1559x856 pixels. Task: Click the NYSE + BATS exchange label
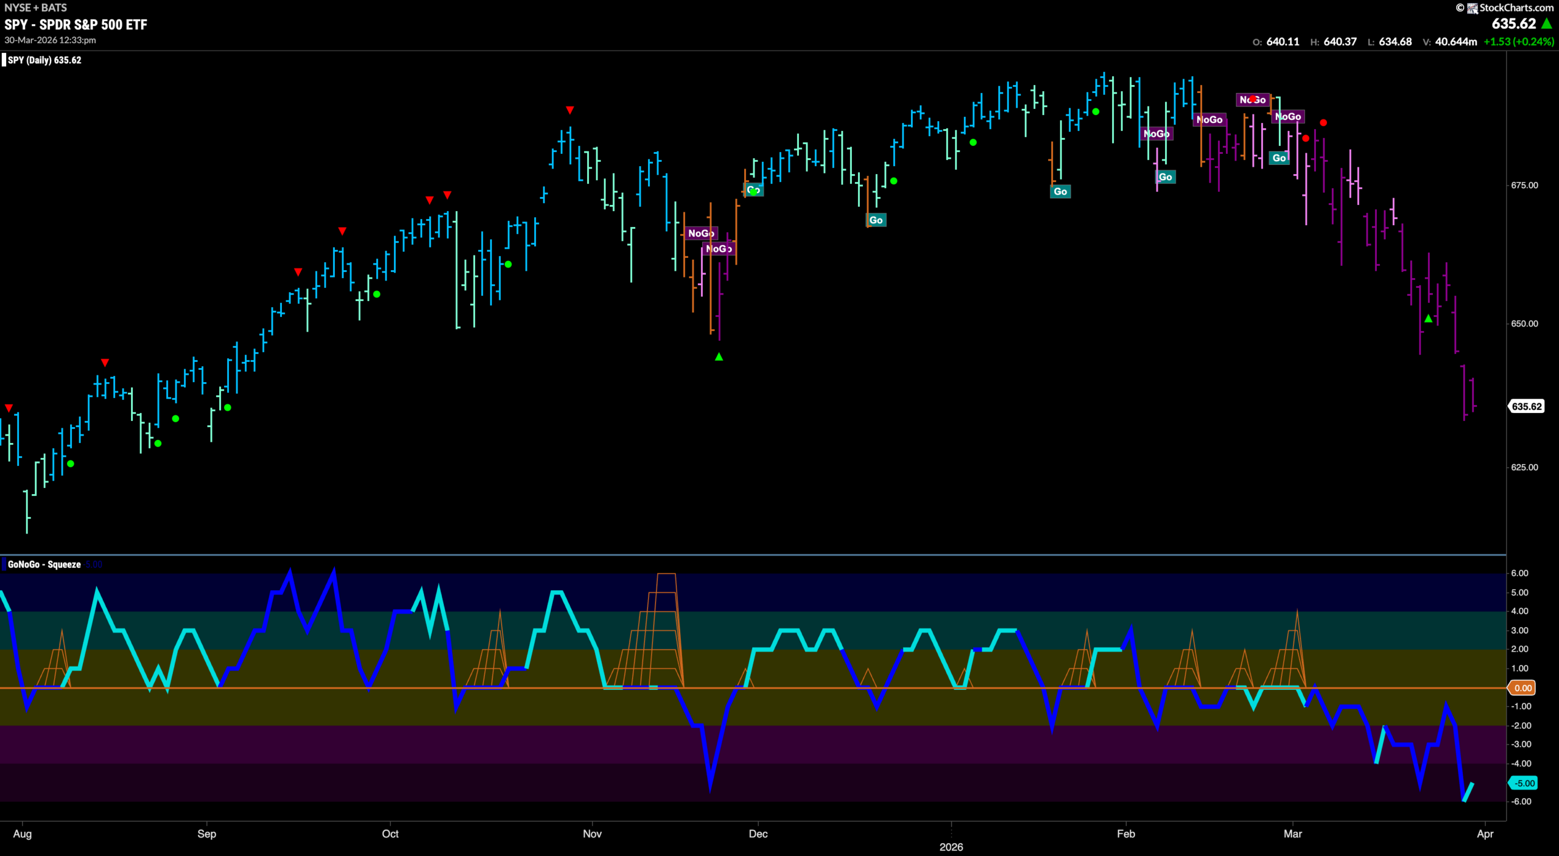(x=35, y=7)
